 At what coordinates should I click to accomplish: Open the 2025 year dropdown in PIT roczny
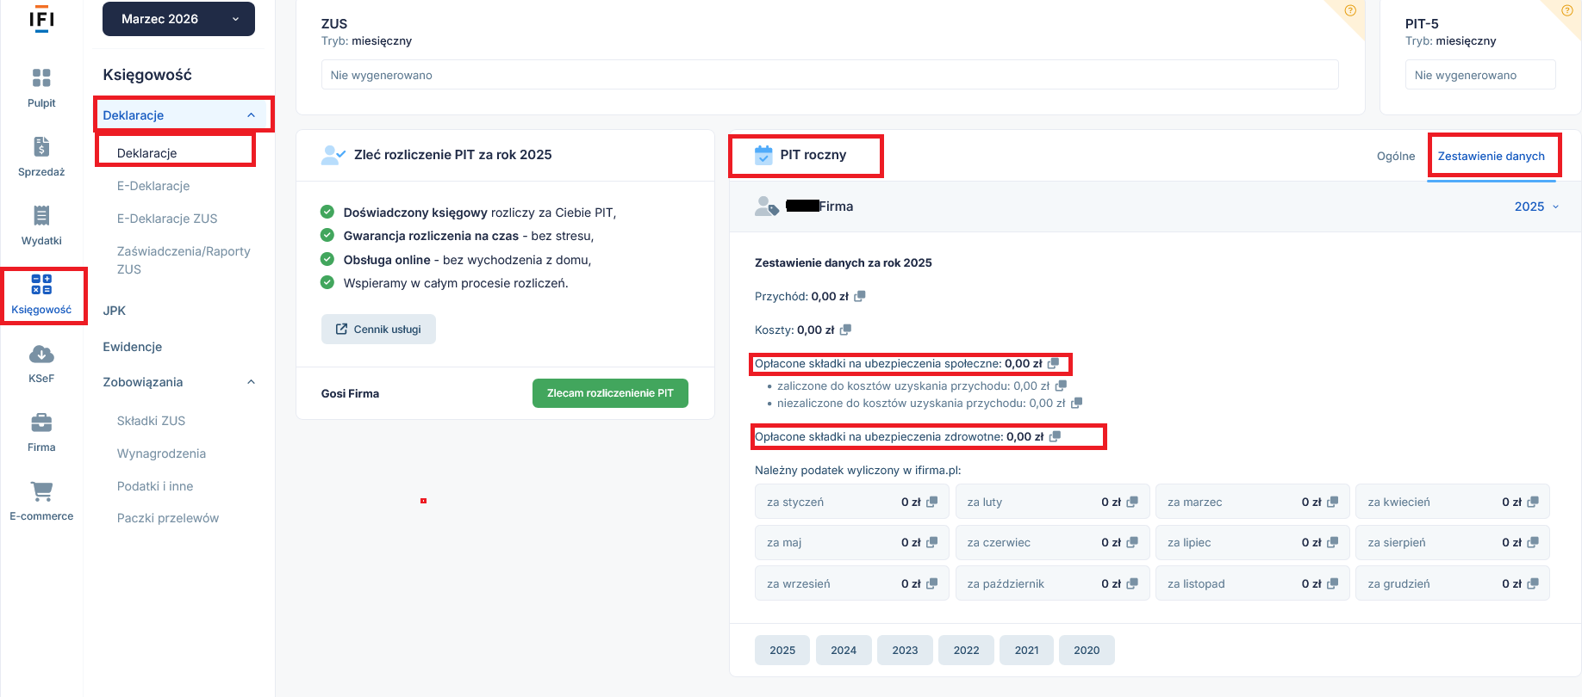pyautogui.click(x=1536, y=207)
